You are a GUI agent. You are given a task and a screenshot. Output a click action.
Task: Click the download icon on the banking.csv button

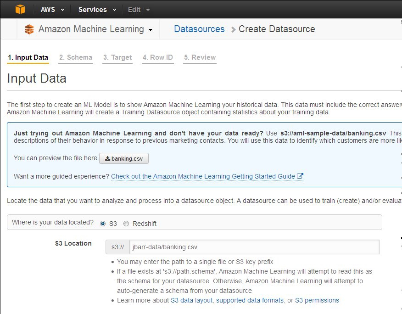point(108,158)
